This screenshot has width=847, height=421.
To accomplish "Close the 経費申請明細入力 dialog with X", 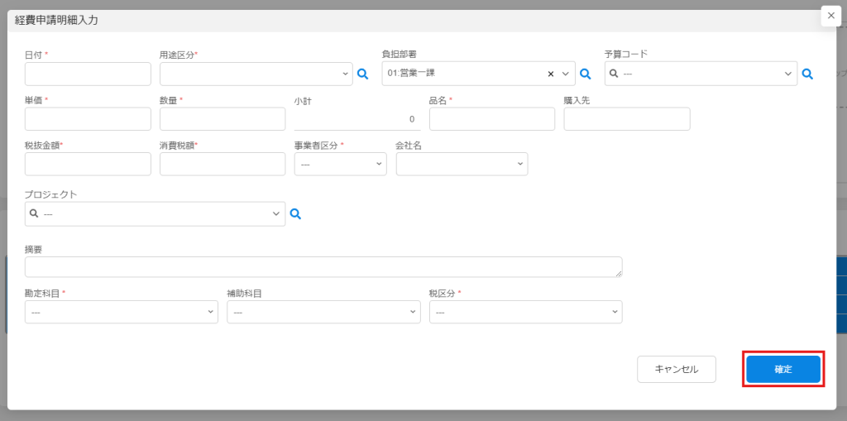I will [830, 16].
